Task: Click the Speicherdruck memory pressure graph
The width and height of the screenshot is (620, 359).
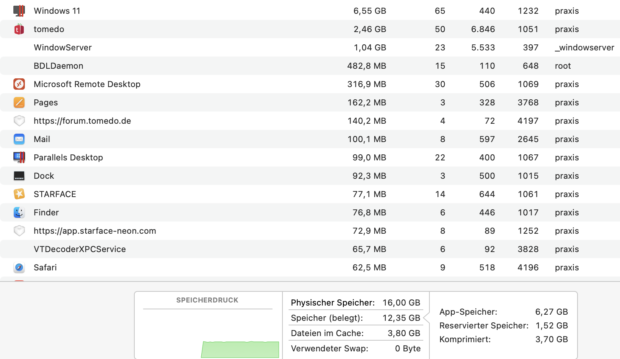Action: (x=240, y=349)
